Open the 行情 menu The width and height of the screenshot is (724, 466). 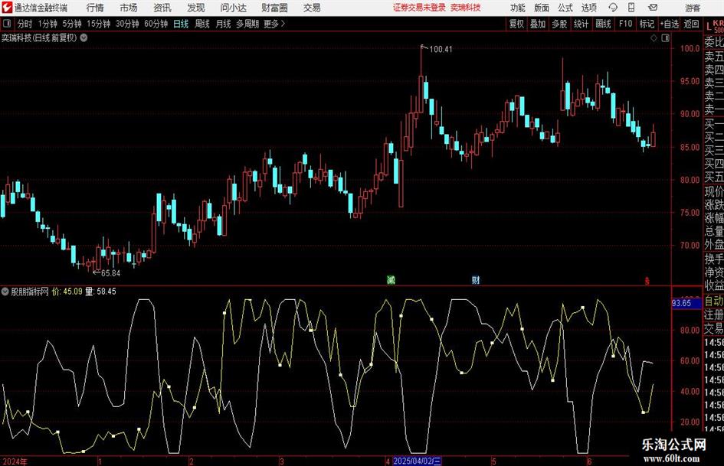95,8
